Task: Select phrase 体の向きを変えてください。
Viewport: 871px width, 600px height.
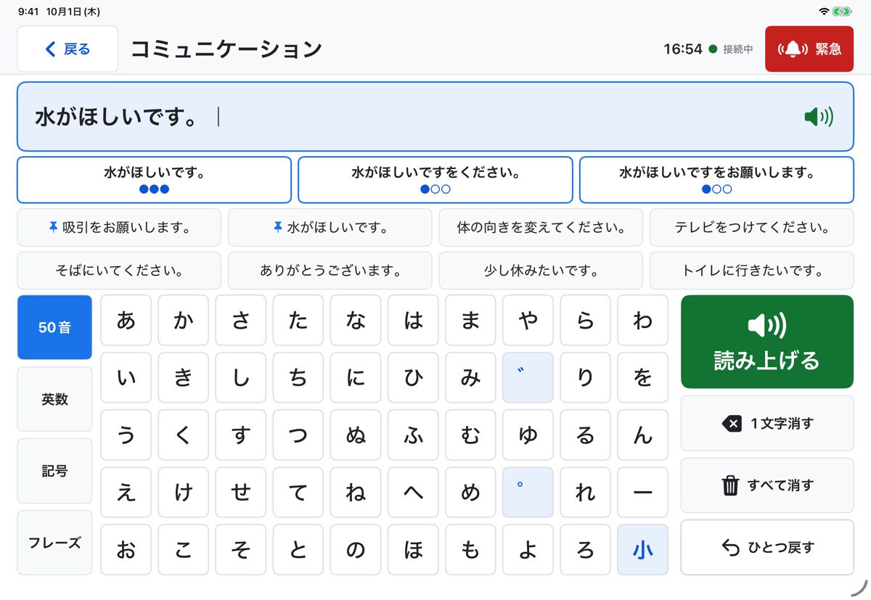Action: point(541,228)
